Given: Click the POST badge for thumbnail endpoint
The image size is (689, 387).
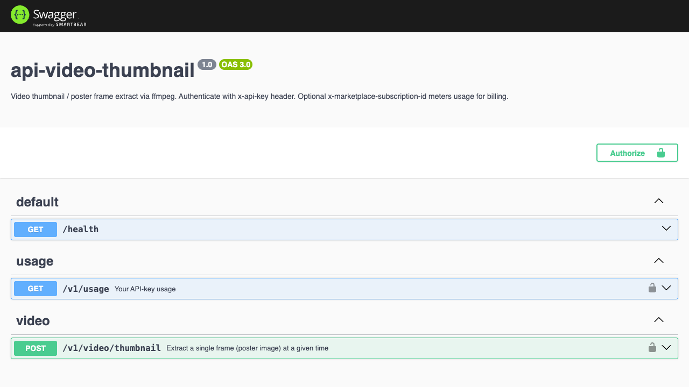Looking at the screenshot, I should pos(36,348).
